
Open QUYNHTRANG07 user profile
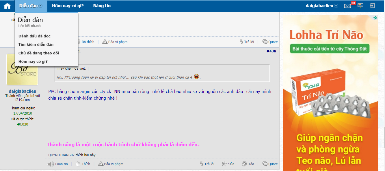pyautogui.click(x=62, y=155)
